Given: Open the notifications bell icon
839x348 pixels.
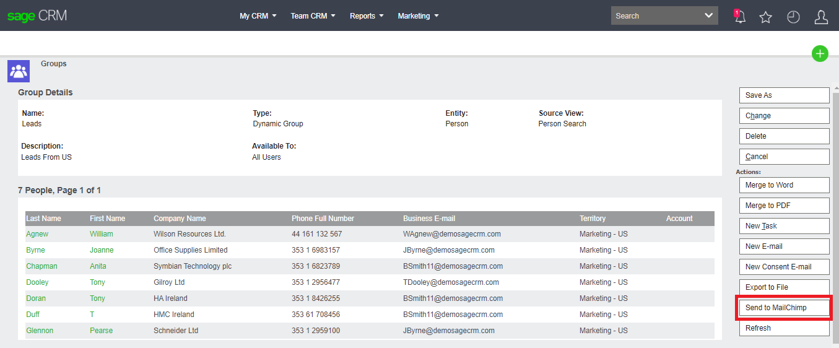Looking at the screenshot, I should click(739, 16).
